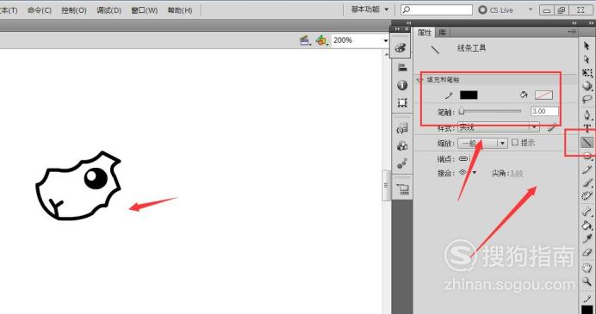Click the toolbar stroke color pencil icon
Image resolution: width=596 pixels, height=314 pixels.
(x=587, y=299)
